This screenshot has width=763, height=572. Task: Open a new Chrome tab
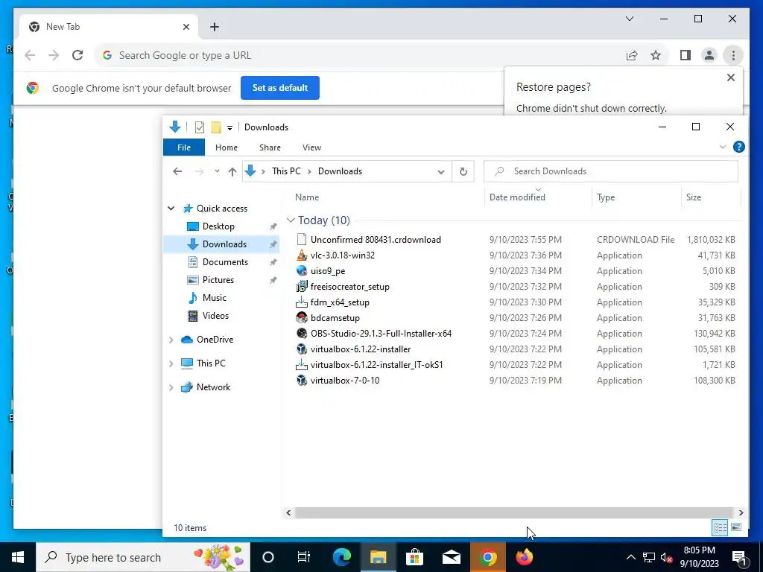[214, 27]
